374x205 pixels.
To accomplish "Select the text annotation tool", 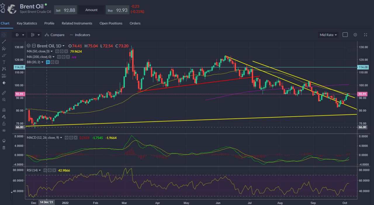I will (x=4, y=62).
